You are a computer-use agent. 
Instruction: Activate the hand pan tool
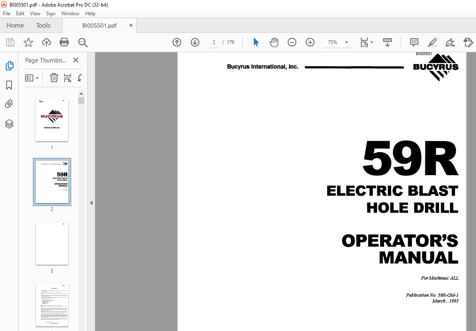(274, 42)
